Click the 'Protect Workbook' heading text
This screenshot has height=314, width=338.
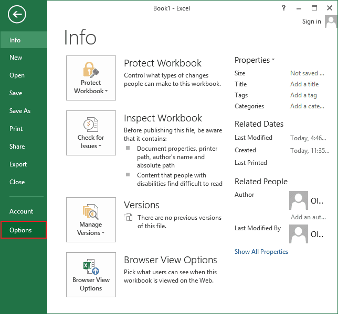click(163, 63)
